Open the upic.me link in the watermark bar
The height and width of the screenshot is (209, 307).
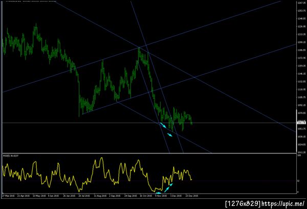[x=283, y=204]
